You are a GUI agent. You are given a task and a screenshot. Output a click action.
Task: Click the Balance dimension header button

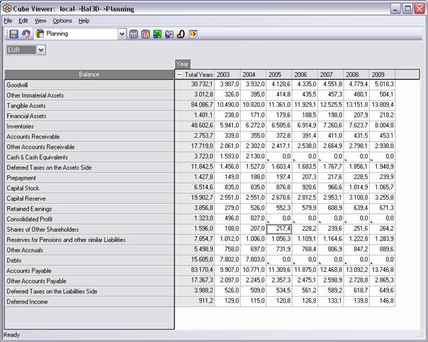pyautogui.click(x=89, y=74)
